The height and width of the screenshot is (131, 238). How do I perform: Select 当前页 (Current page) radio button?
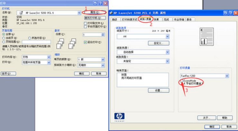click(4, 38)
